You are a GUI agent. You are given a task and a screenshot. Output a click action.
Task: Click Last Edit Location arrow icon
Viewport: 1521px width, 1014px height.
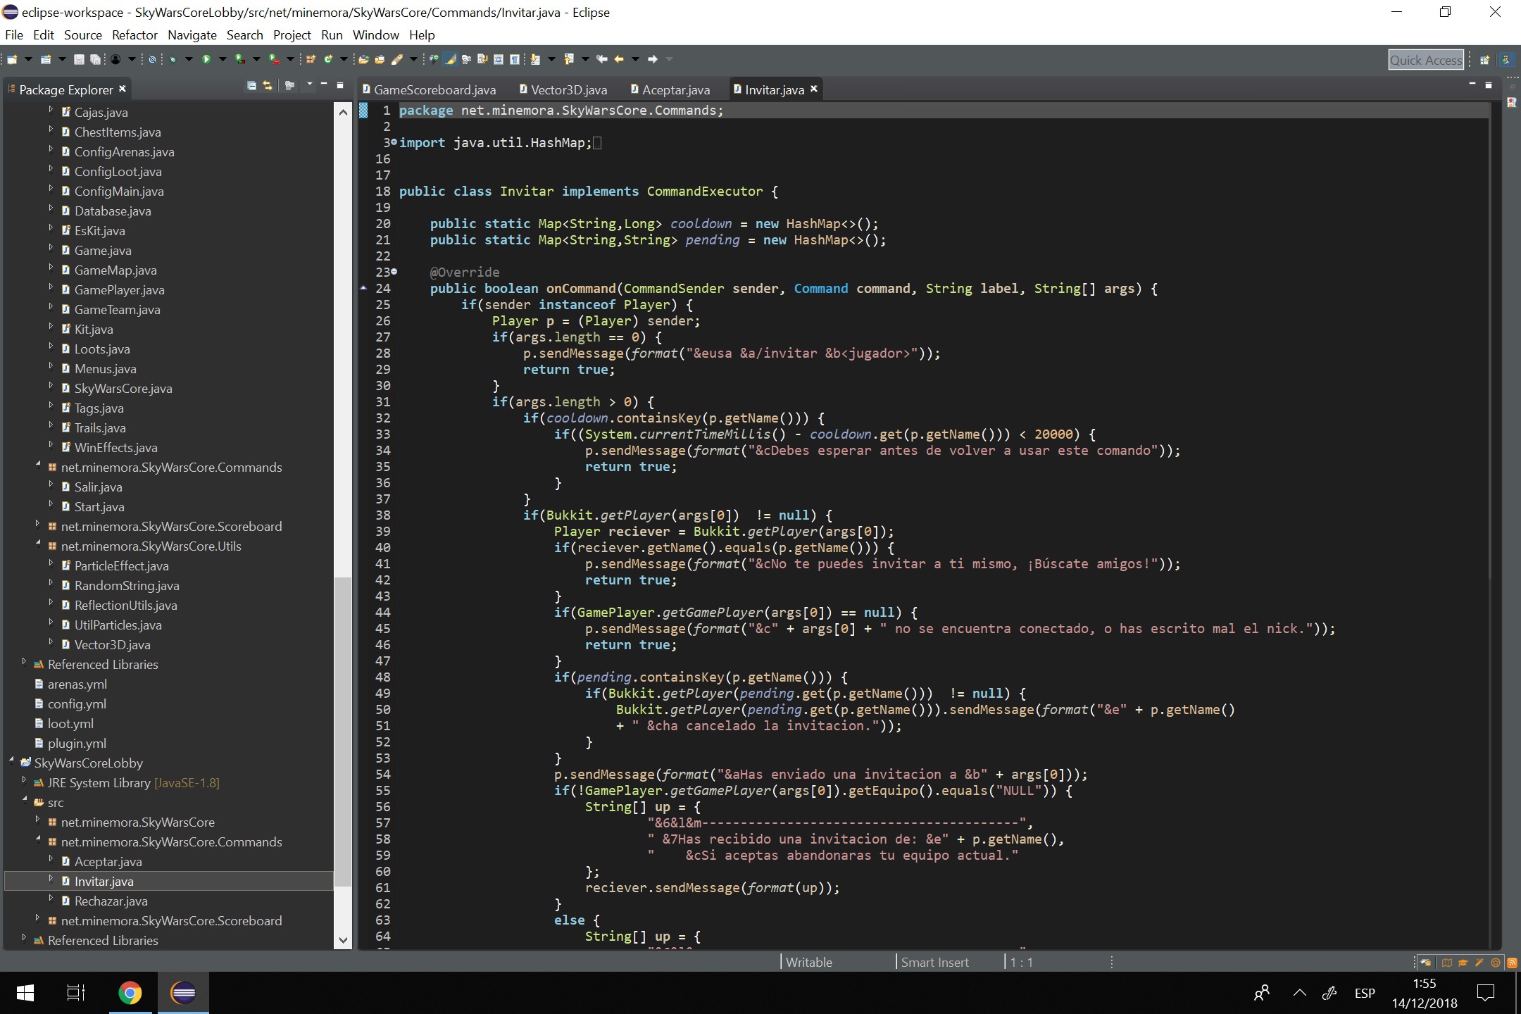pyautogui.click(x=601, y=59)
